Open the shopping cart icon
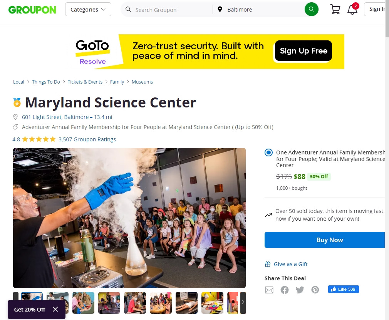This screenshot has width=389, height=320. pos(335,9)
